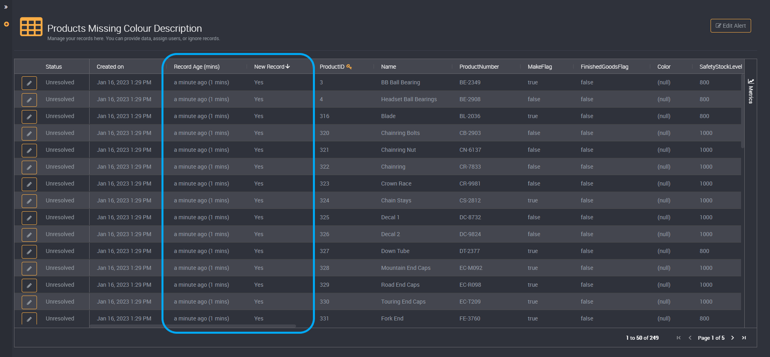770x357 pixels.
Task: Click the ProductID 316 cell
Action: click(x=324, y=116)
